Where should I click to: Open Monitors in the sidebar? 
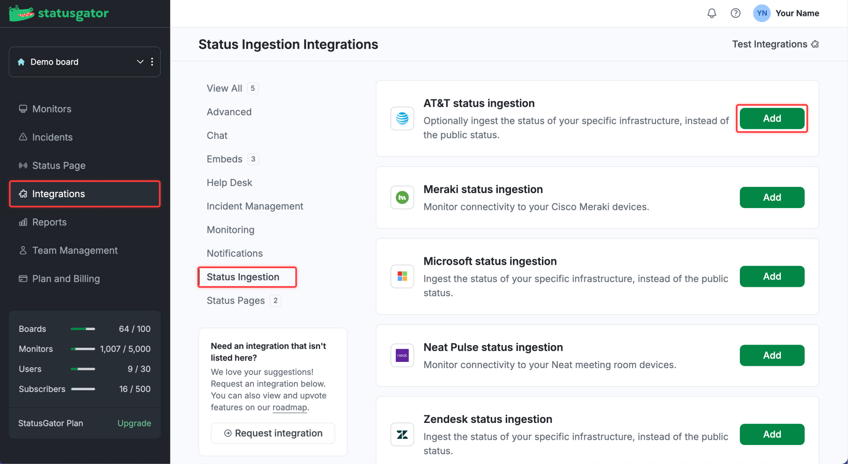pyautogui.click(x=85, y=109)
